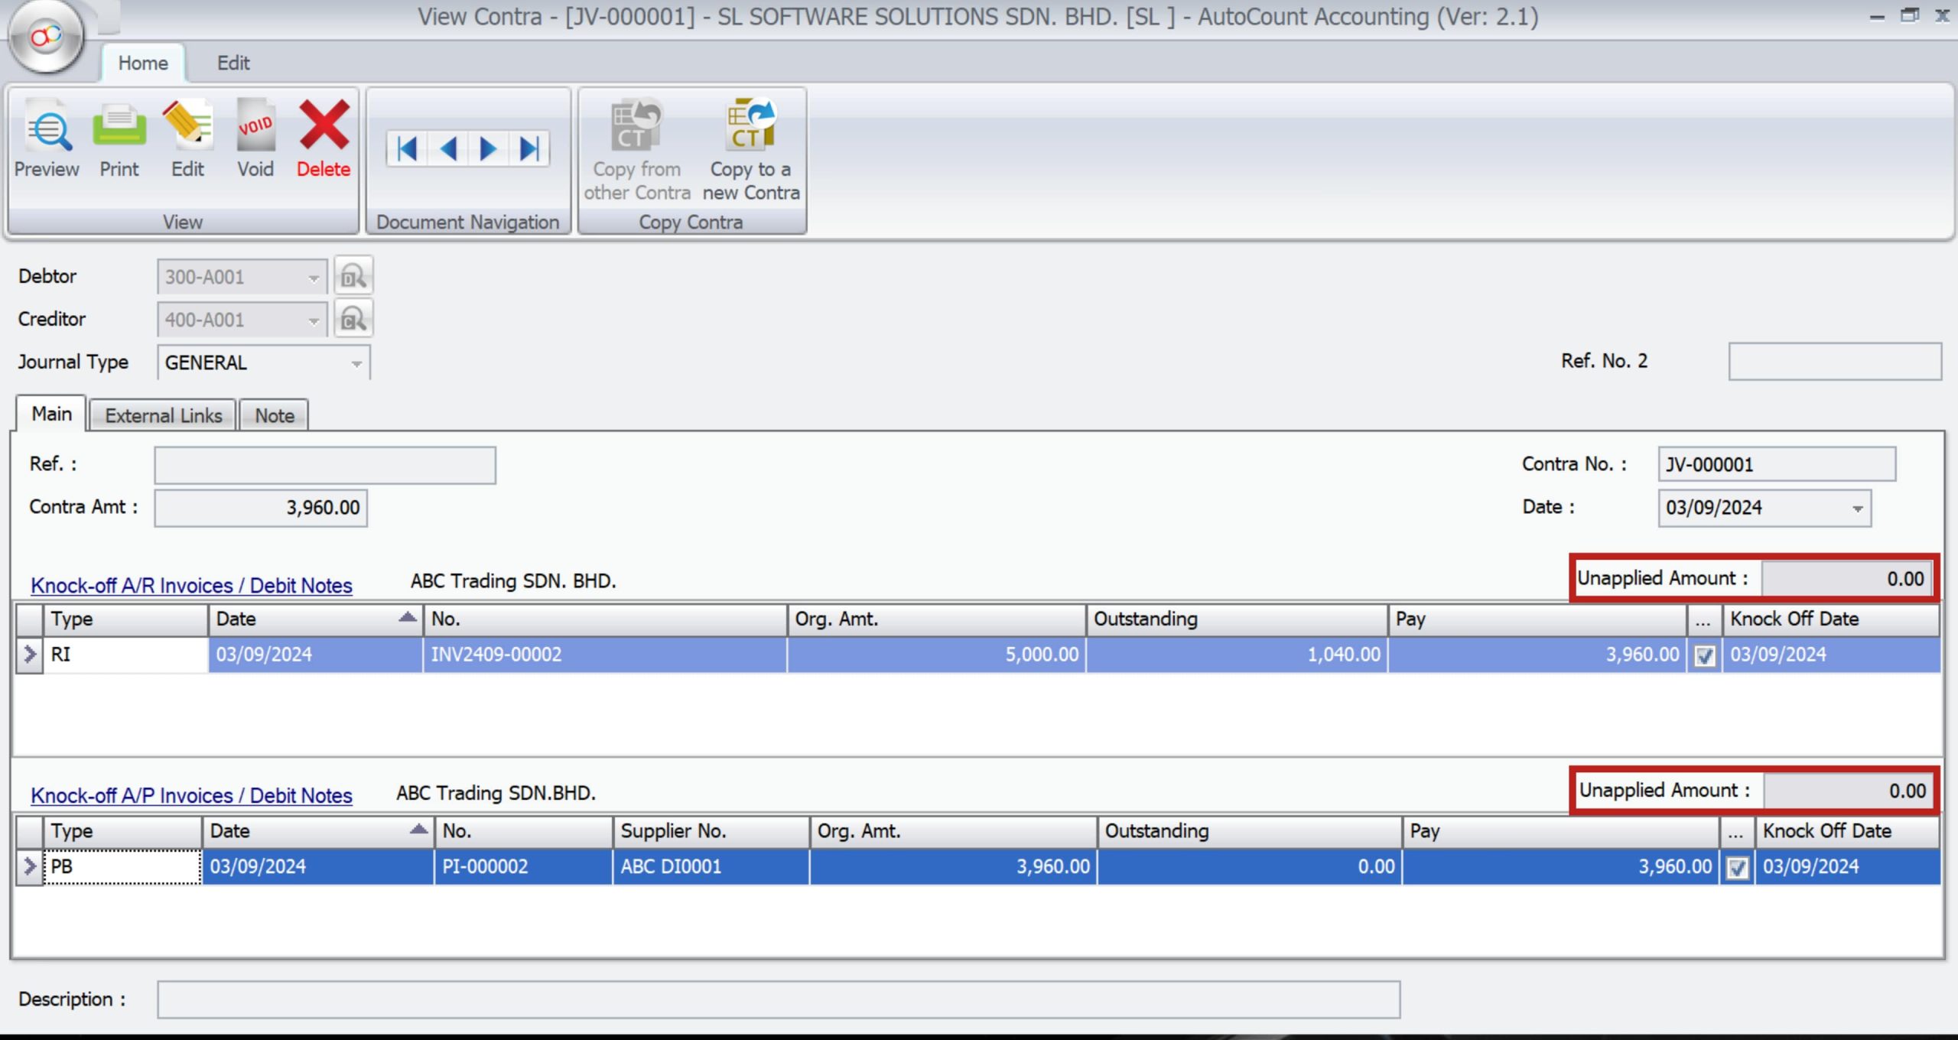Open the Debtor account dropdown
The width and height of the screenshot is (1958, 1040).
pyautogui.click(x=314, y=277)
